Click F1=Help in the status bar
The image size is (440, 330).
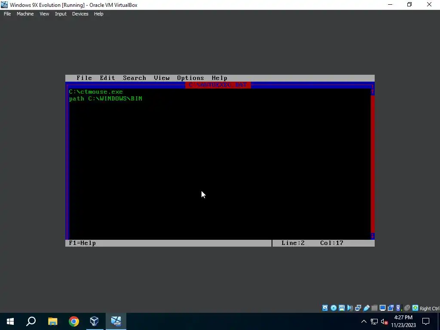pyautogui.click(x=82, y=243)
